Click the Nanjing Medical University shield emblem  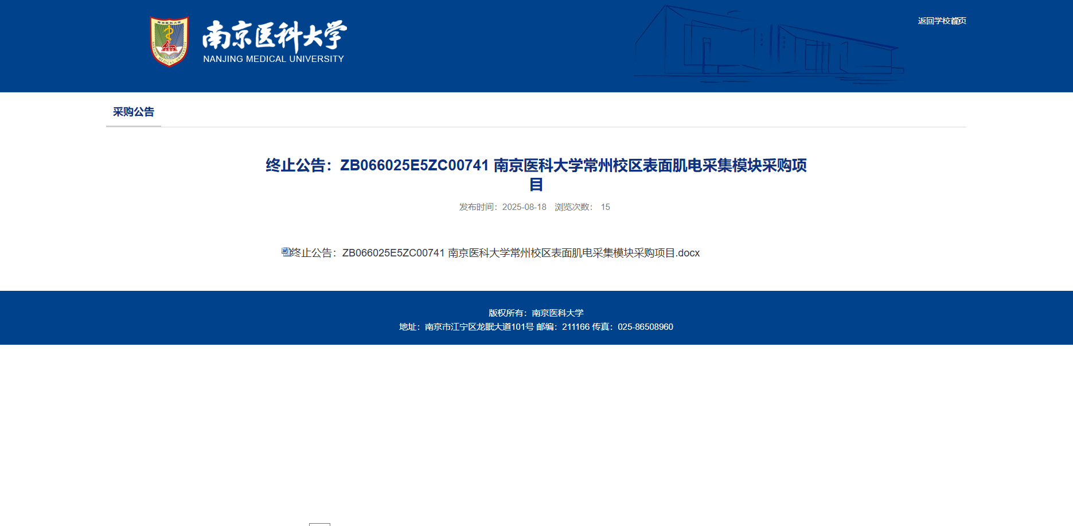[169, 41]
